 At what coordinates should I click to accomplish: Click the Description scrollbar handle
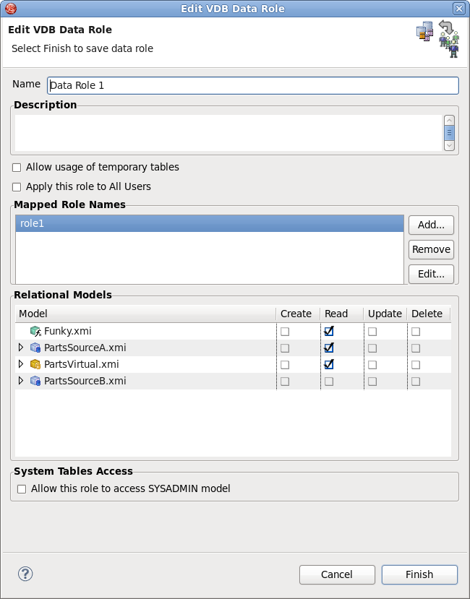pos(449,133)
